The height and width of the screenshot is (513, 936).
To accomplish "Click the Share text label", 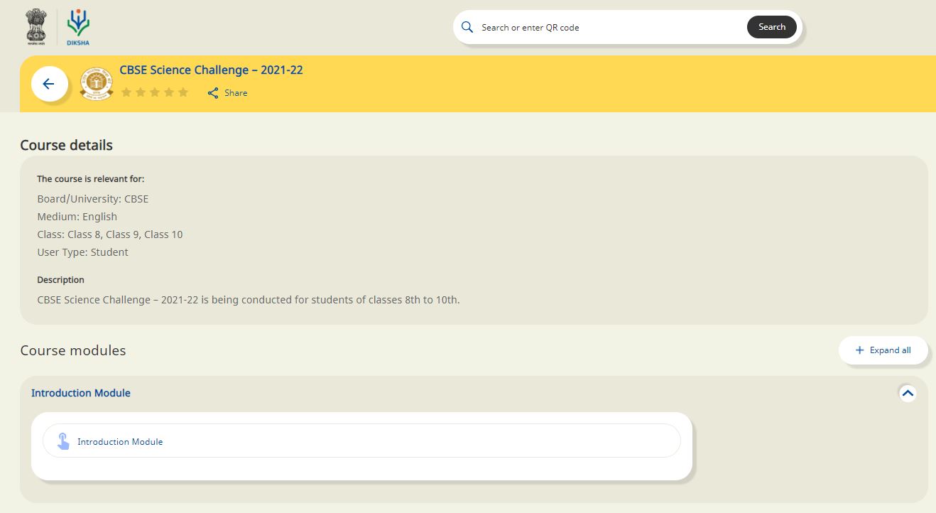I will (x=236, y=92).
